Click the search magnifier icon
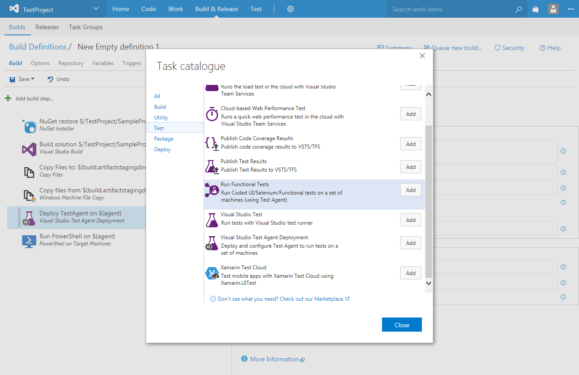 [x=518, y=9]
